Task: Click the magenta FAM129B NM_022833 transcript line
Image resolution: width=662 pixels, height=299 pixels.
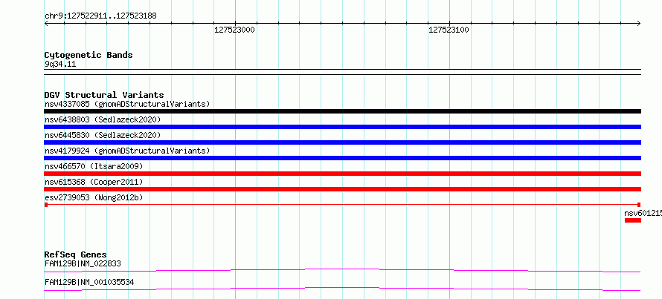Action: 342,270
